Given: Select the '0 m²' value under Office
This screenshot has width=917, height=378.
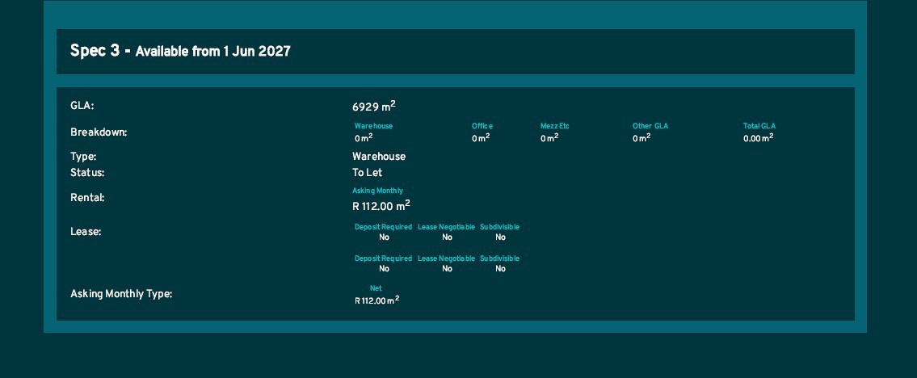Looking at the screenshot, I should pos(481,138).
